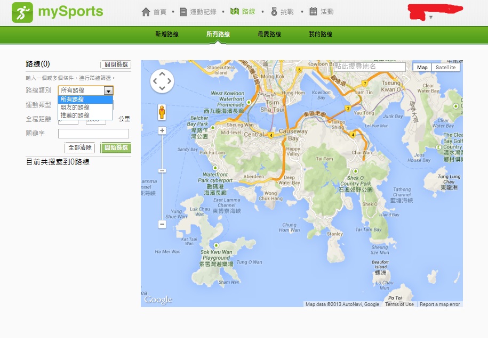This screenshot has width=488, height=338.
Task: Switch to 我的路線 tab
Action: tap(321, 34)
